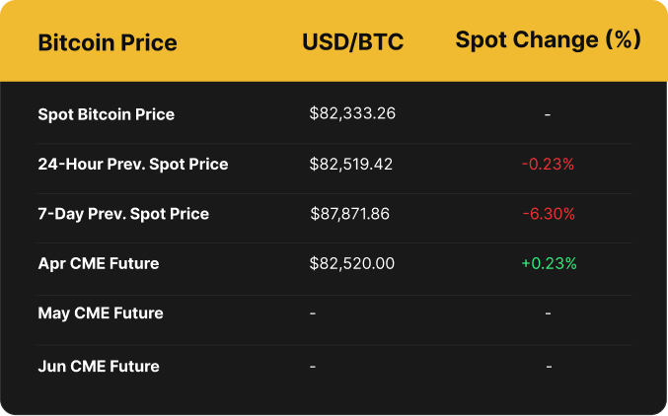This screenshot has width=668, height=416.
Task: Click the $82,520.00 futures price
Action: pyautogui.click(x=352, y=263)
